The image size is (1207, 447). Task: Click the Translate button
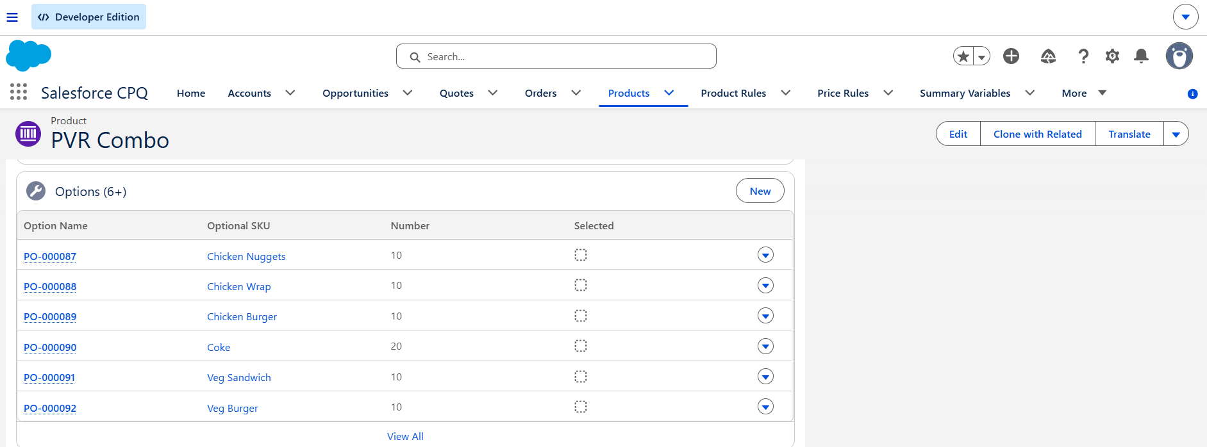(1129, 134)
